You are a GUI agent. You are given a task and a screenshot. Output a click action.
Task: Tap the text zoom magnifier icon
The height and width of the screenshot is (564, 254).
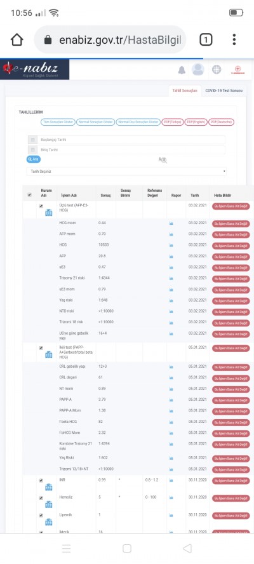pos(163,160)
